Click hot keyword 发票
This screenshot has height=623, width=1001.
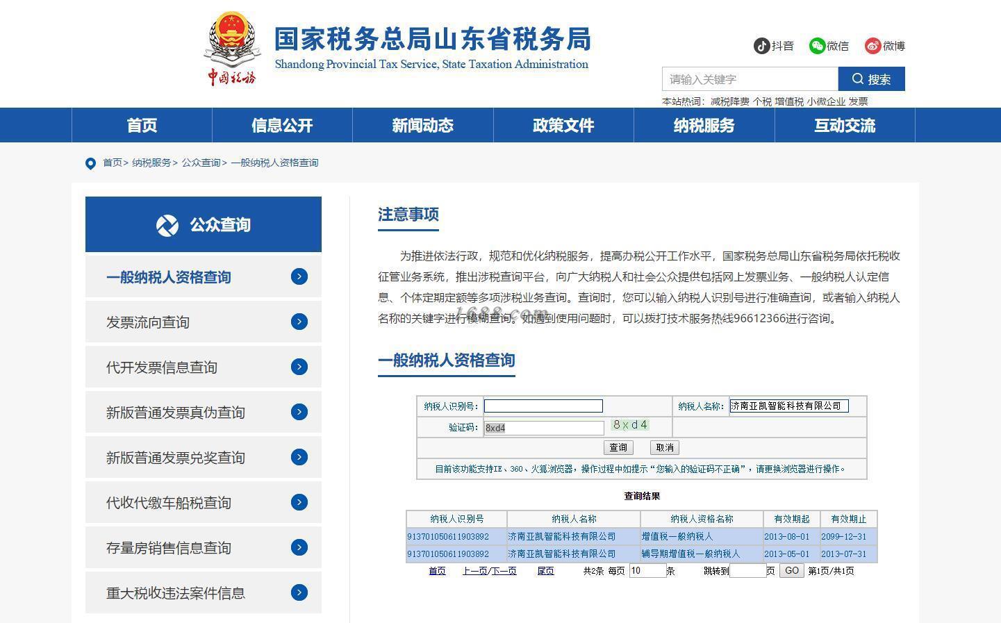[x=859, y=101]
